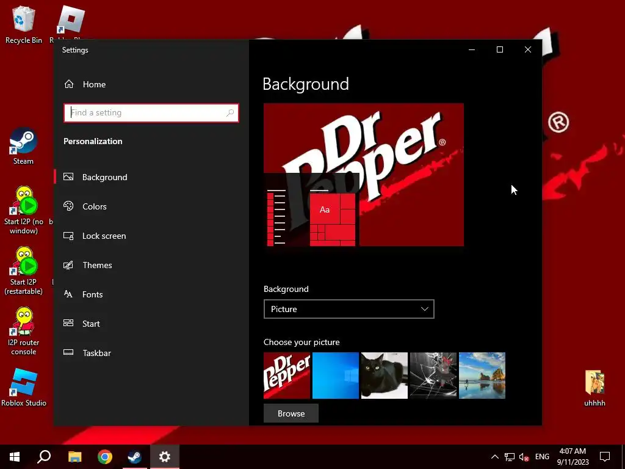Choose the beach rocks picture thumbnail

482,376
